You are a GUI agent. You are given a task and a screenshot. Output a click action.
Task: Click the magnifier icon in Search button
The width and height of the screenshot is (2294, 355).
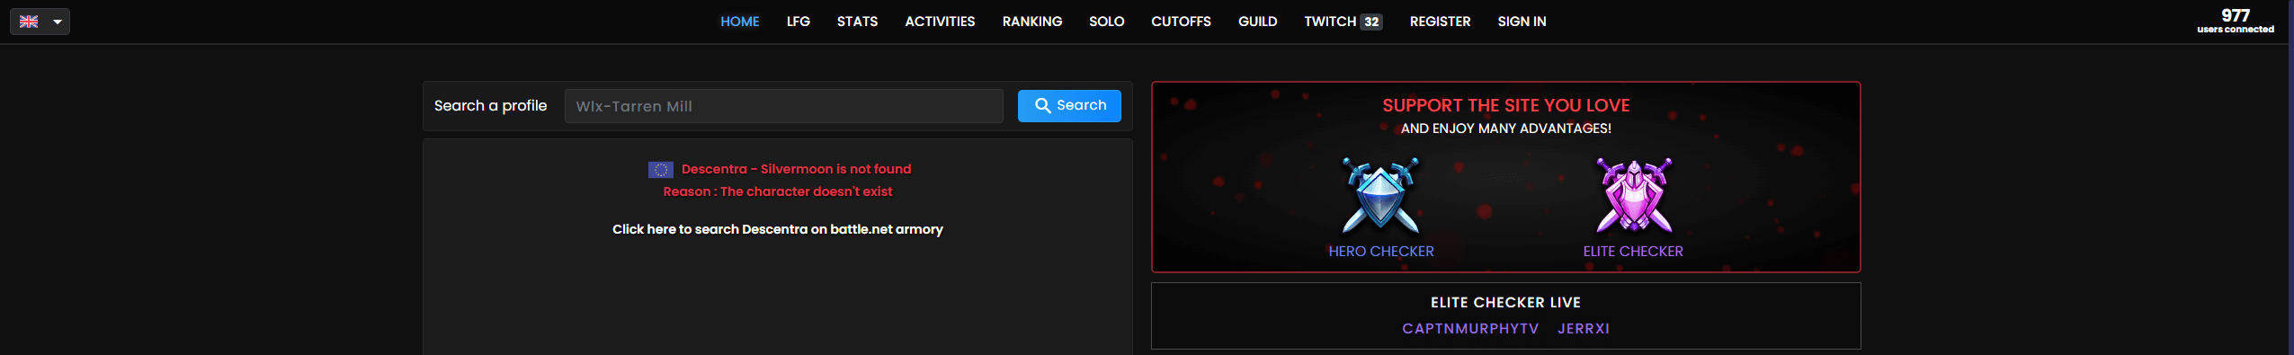pyautogui.click(x=1042, y=106)
